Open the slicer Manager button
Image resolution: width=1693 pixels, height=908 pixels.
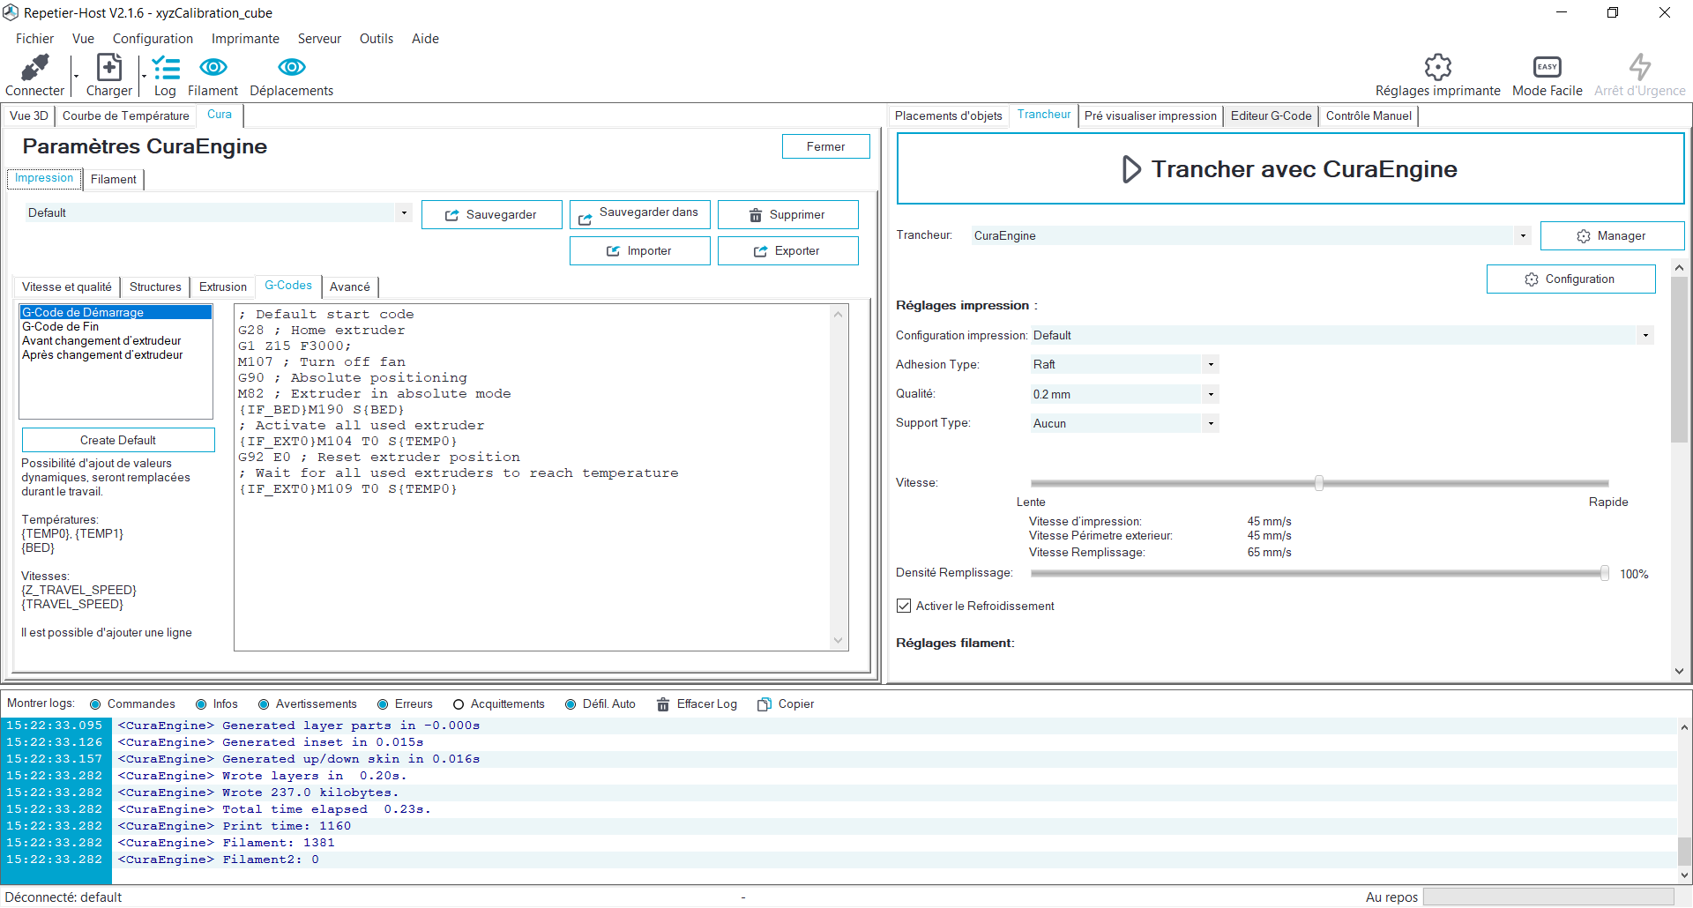point(1612,235)
